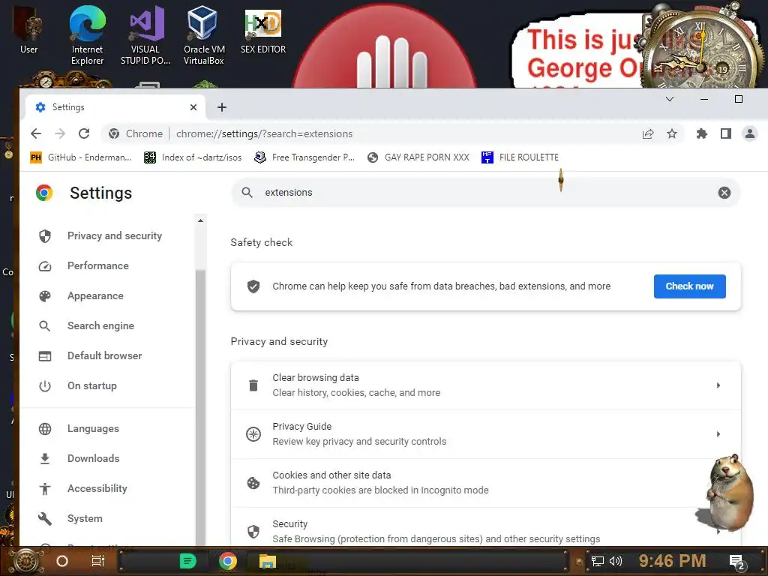Click the Chrome logo beside Settings title
The height and width of the screenshot is (576, 768).
tap(44, 193)
